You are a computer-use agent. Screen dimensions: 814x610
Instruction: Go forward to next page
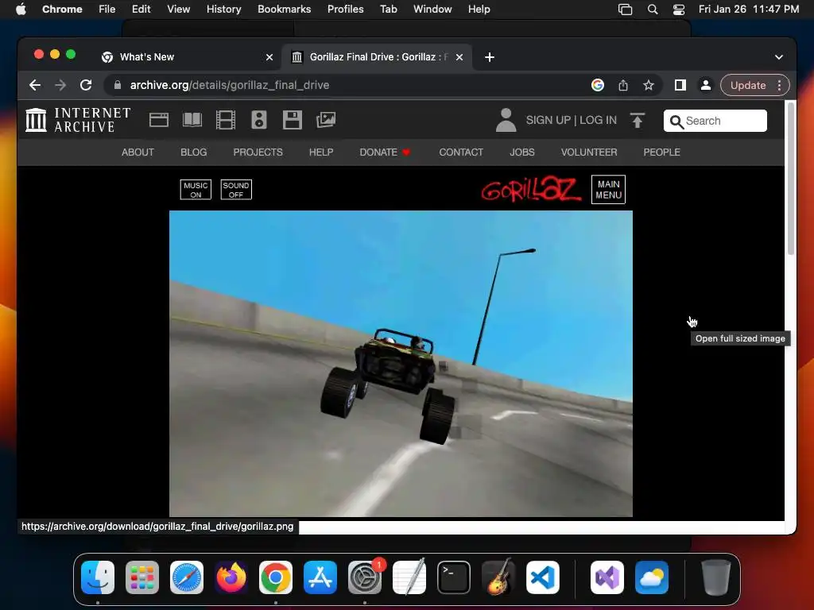click(60, 85)
